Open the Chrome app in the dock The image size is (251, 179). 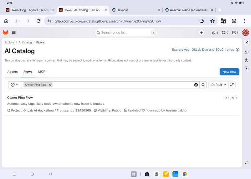[x=185, y=174]
